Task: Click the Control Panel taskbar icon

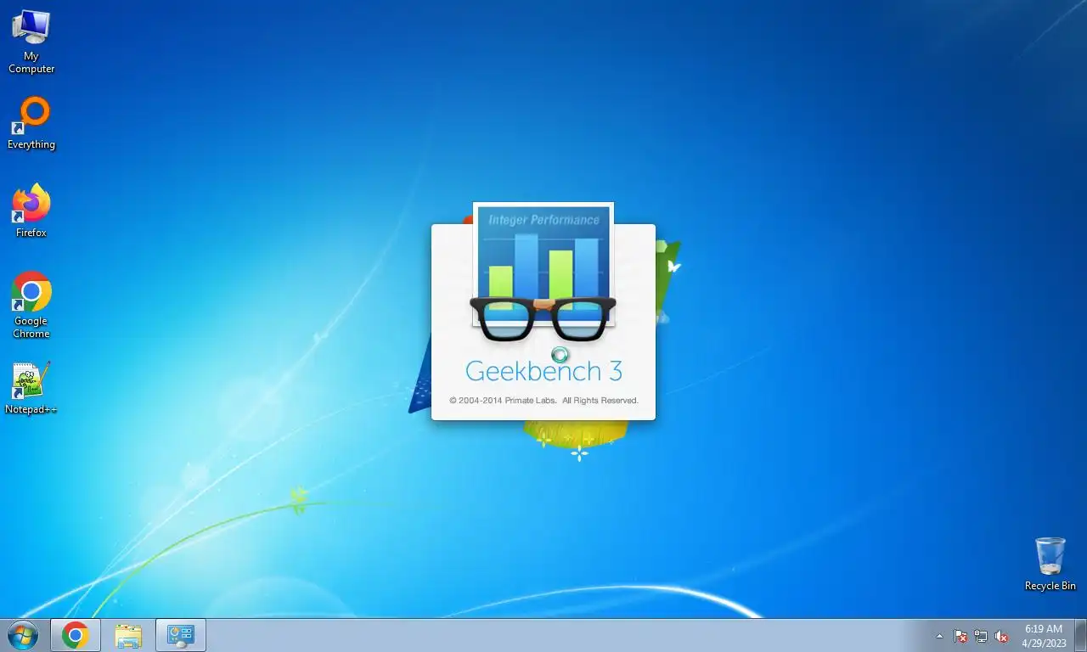Action: tap(181, 635)
